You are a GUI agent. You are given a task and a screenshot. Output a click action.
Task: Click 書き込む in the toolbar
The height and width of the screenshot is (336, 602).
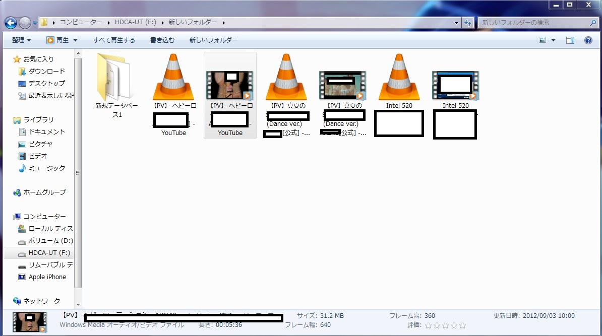(x=162, y=40)
